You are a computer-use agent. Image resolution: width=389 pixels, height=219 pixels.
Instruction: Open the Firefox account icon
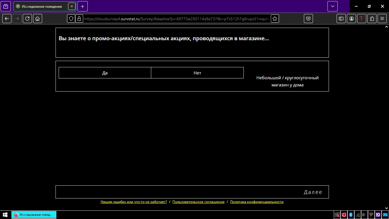pos(351,19)
